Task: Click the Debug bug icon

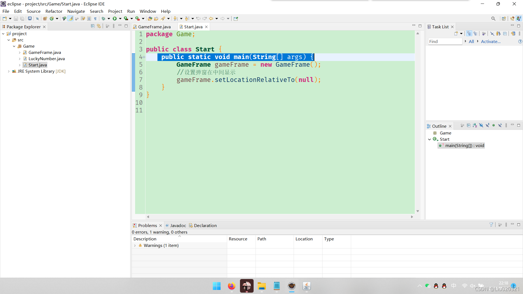Action: [104, 19]
